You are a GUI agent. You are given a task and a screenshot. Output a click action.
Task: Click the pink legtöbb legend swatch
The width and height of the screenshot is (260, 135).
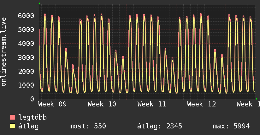click(12, 117)
